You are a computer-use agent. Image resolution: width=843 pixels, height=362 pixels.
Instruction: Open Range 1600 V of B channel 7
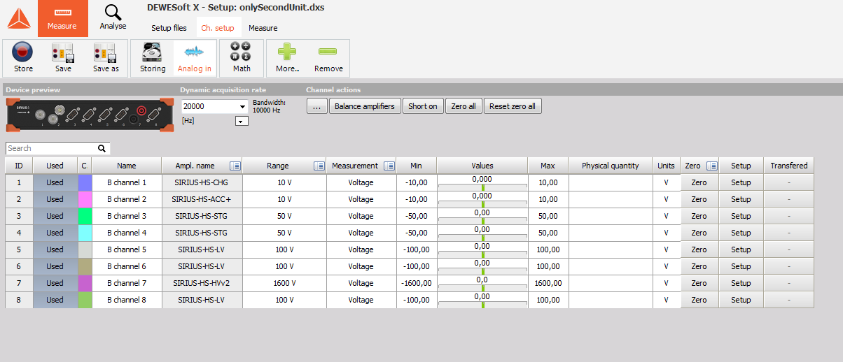pyautogui.click(x=284, y=283)
